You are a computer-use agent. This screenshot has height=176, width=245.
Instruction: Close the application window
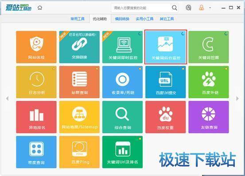[238, 8]
